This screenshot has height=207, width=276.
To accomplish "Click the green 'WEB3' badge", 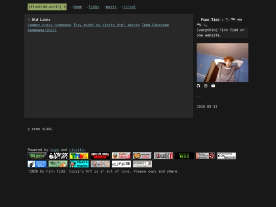I will 185,155.
